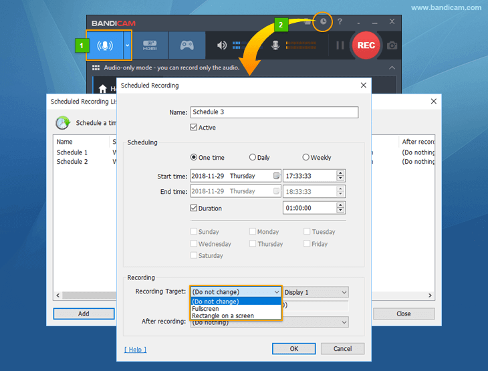This screenshot has width=488, height=371.
Task: Open Bandicam help question mark icon
Action: [340, 21]
